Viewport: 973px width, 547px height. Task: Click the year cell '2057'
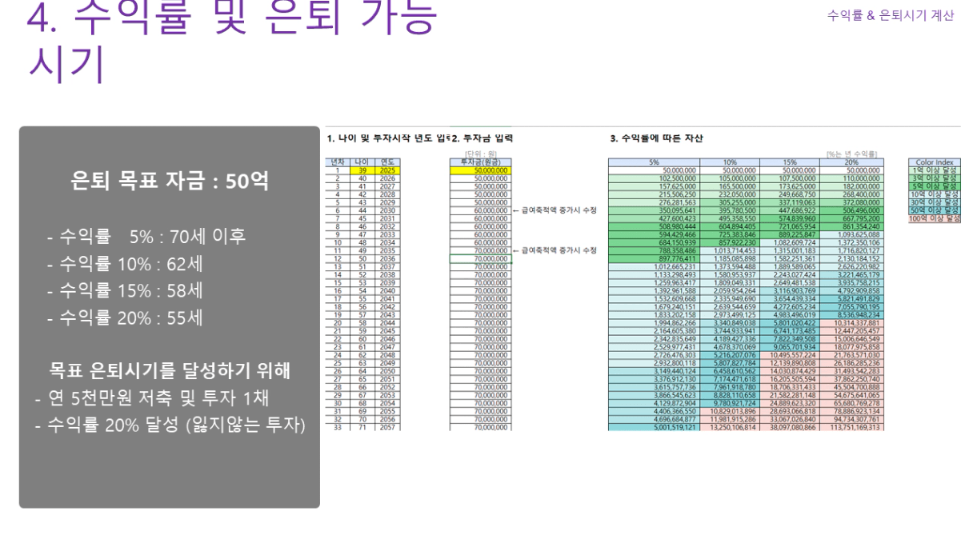point(387,427)
